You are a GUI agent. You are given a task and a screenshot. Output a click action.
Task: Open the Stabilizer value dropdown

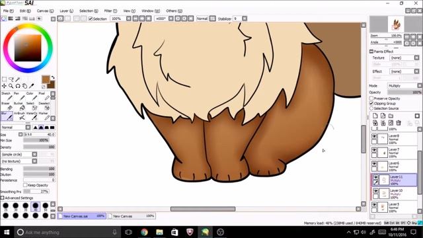[x=240, y=19]
